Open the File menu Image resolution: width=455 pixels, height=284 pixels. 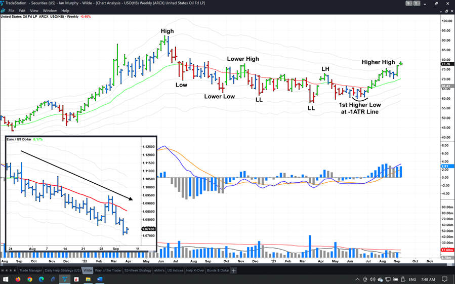click(x=11, y=11)
